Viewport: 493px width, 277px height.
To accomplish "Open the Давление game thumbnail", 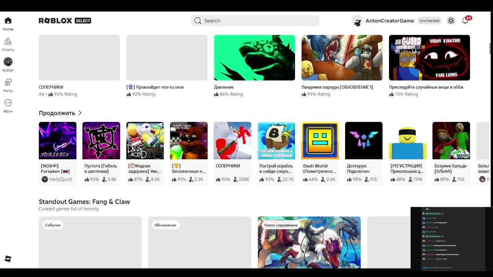I will (254, 58).
